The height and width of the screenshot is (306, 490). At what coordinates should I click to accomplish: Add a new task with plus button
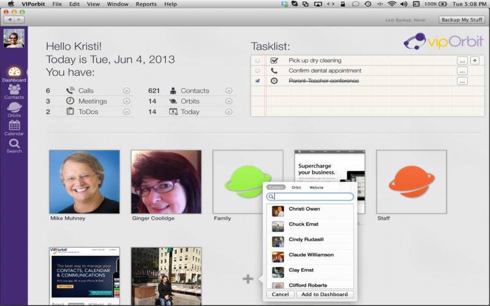475,60
